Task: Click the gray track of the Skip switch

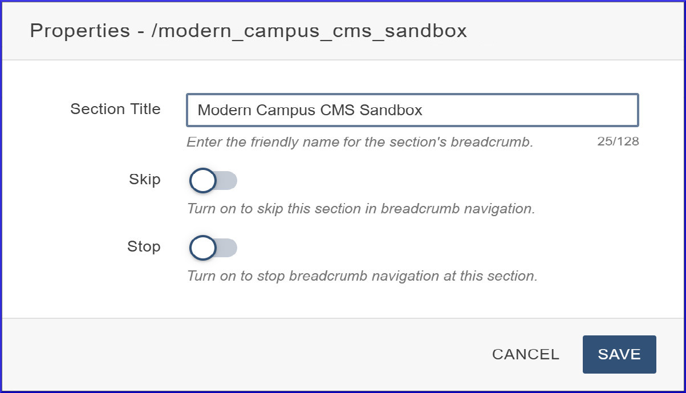Action: [x=228, y=181]
